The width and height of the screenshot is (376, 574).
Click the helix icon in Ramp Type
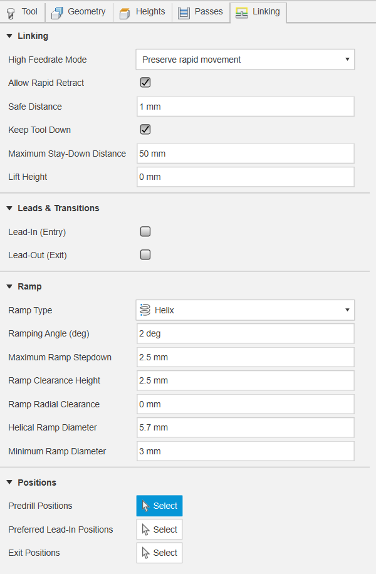pyautogui.click(x=145, y=310)
